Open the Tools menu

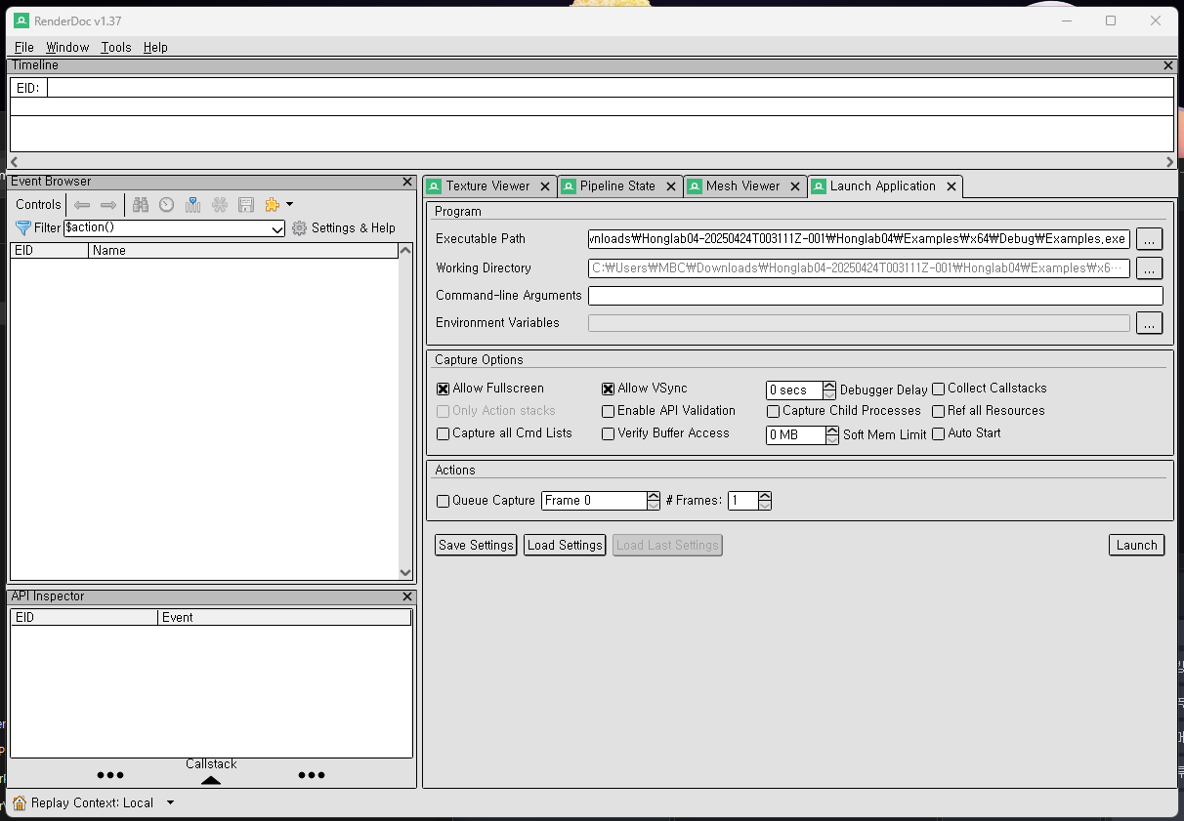coord(115,47)
